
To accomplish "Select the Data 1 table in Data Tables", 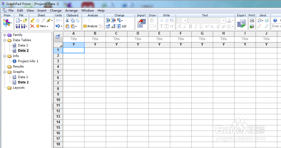I will (x=23, y=45).
